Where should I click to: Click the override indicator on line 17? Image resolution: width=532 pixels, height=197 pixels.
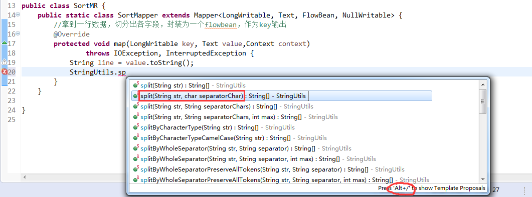[x=5, y=43]
